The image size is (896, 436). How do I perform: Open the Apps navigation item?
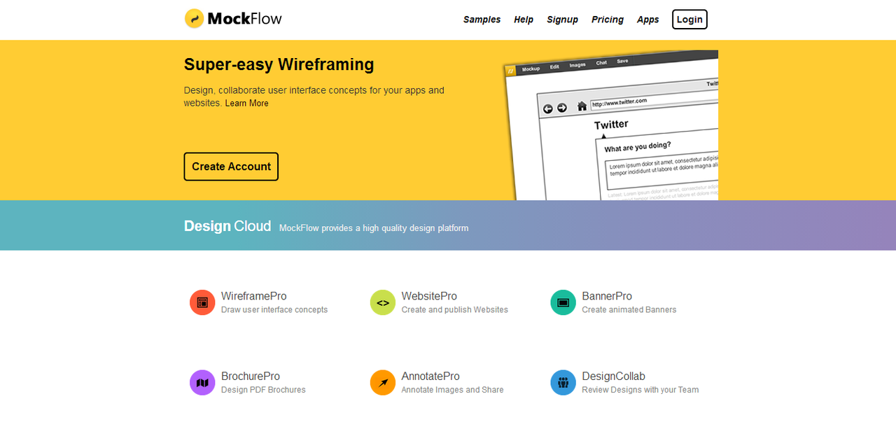tap(648, 20)
